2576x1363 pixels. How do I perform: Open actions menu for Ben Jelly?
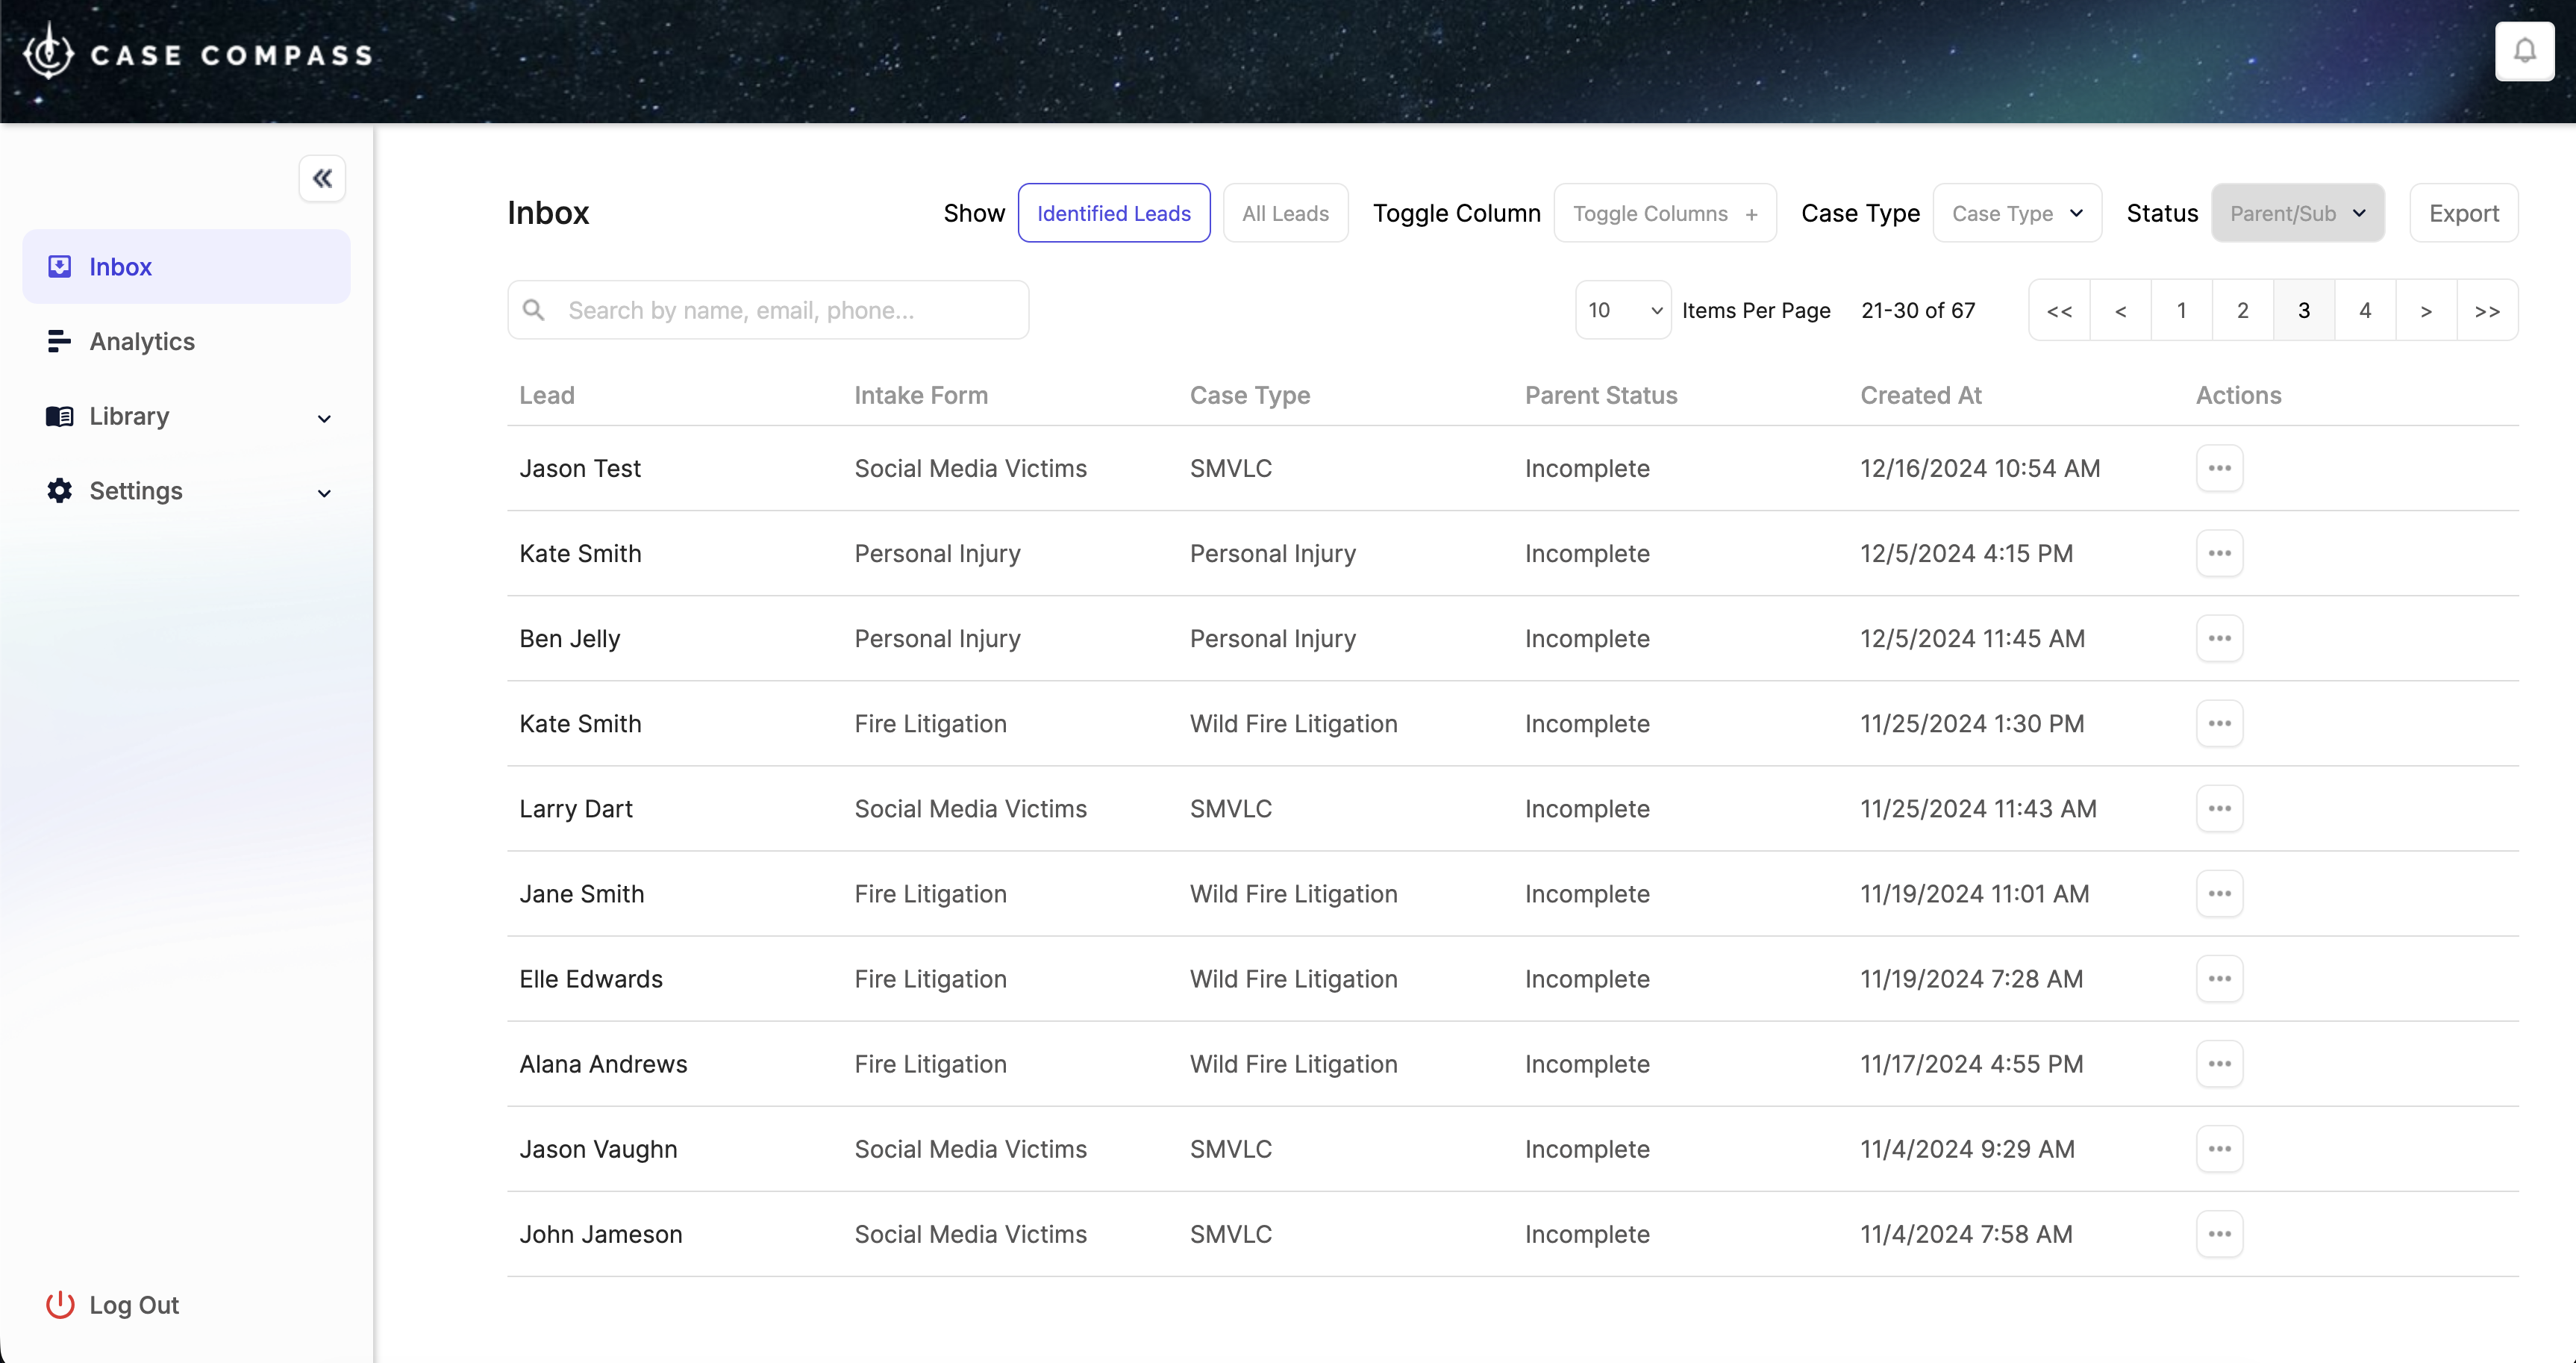pyautogui.click(x=2219, y=638)
